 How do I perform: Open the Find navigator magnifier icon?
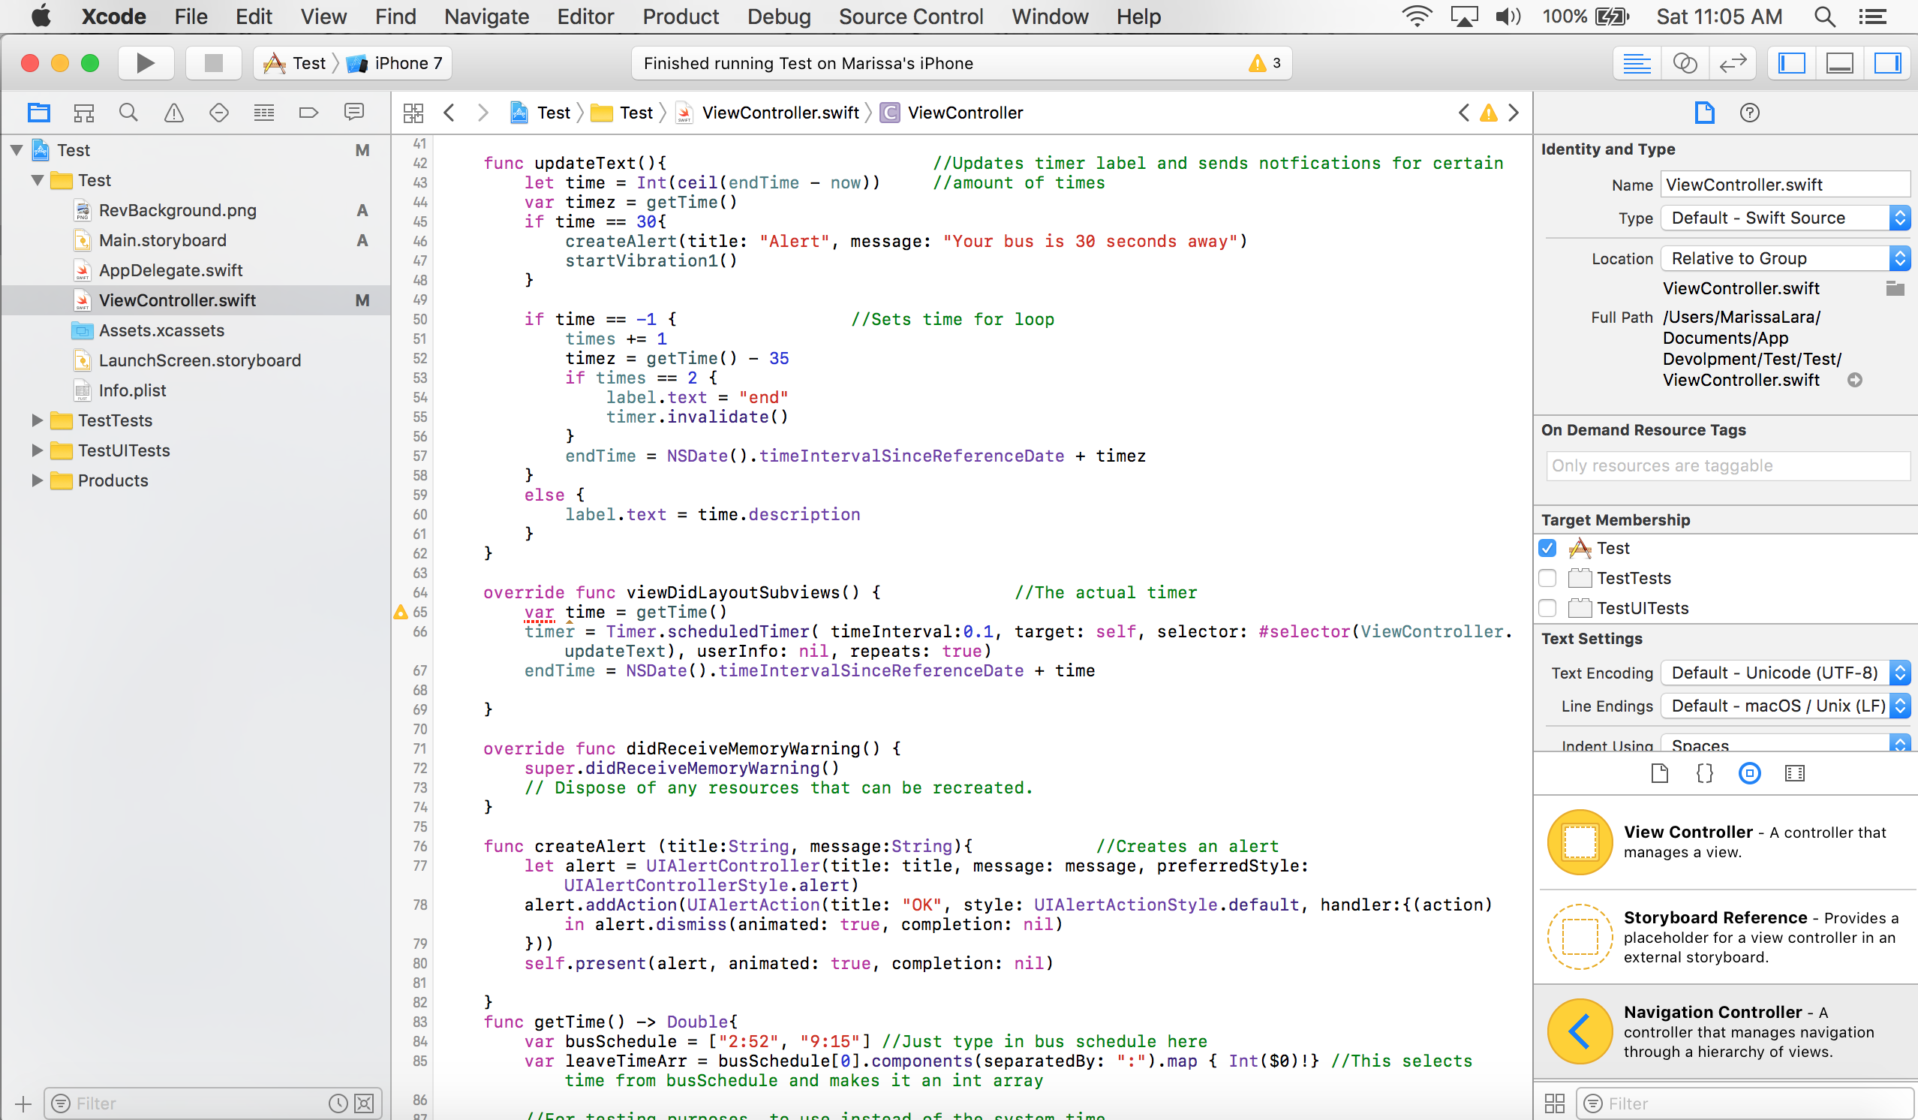point(128,113)
